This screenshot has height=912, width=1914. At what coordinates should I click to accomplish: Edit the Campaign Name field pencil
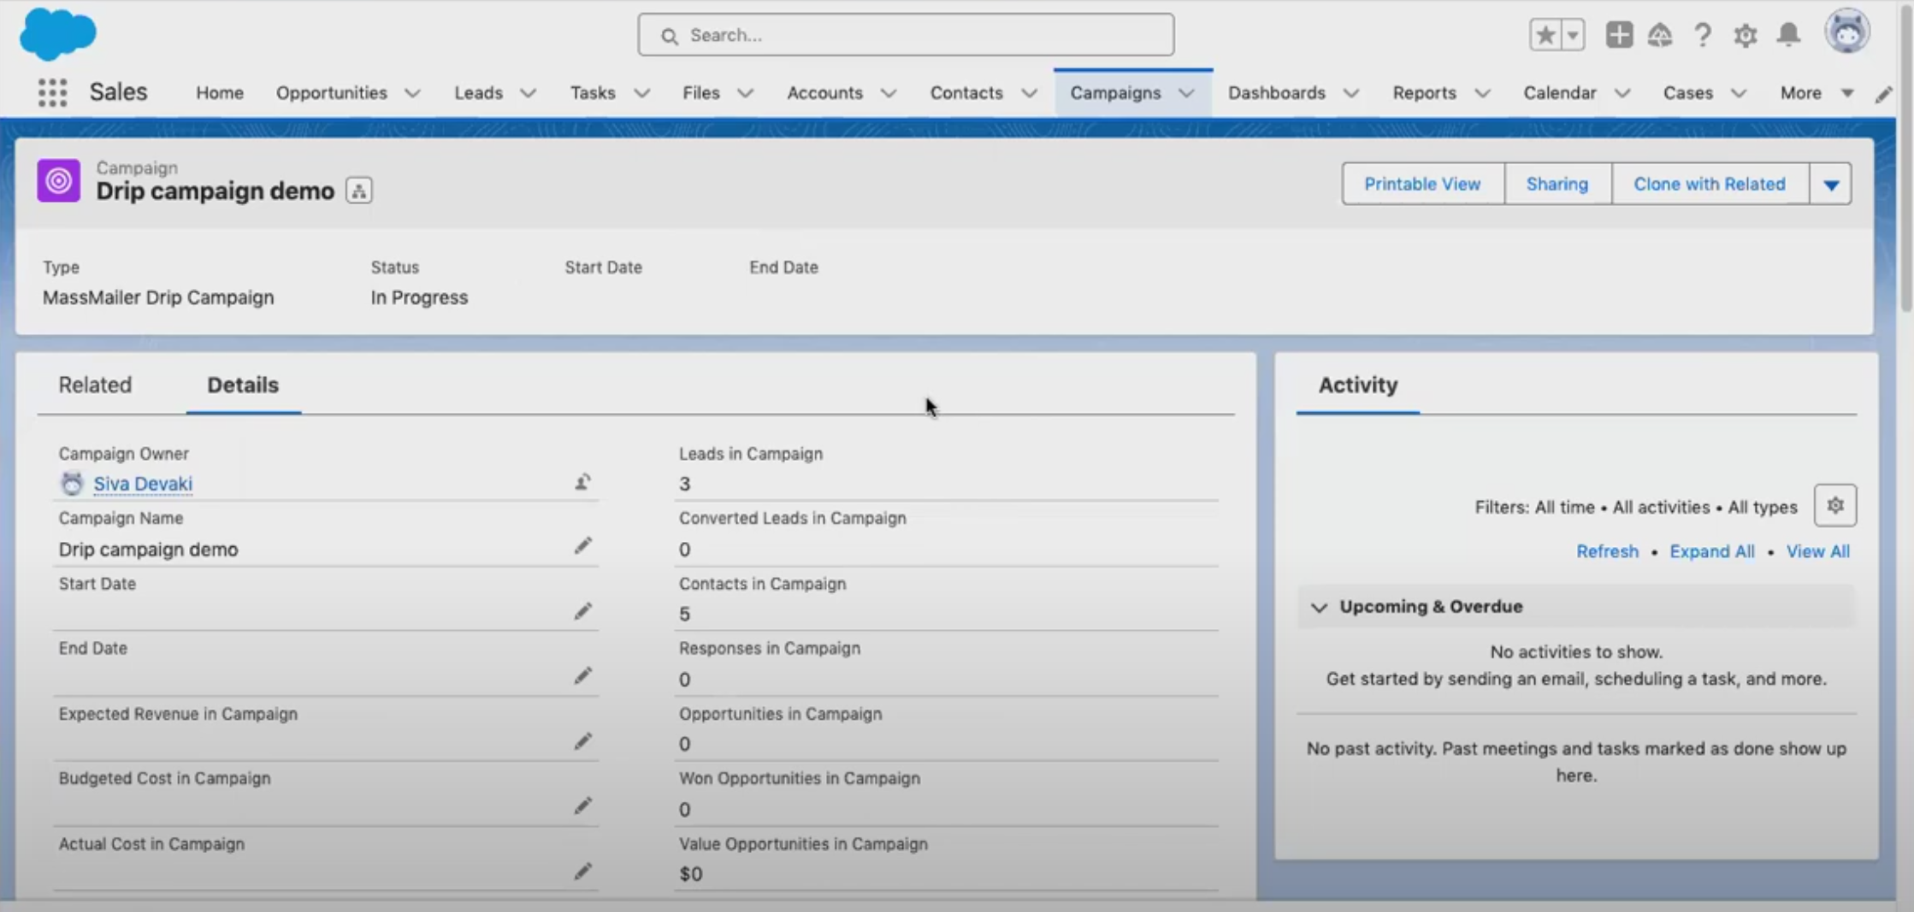pos(582,546)
